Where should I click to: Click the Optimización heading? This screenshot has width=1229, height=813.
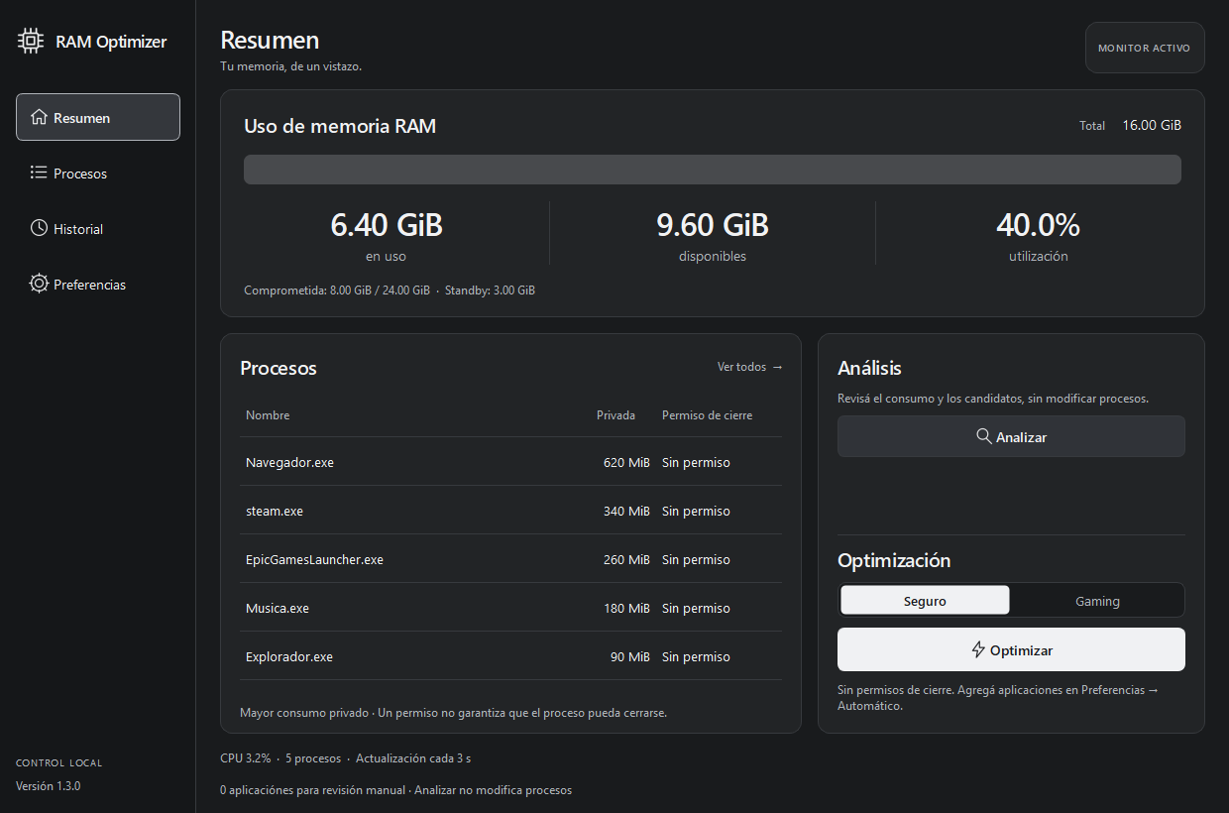(894, 560)
